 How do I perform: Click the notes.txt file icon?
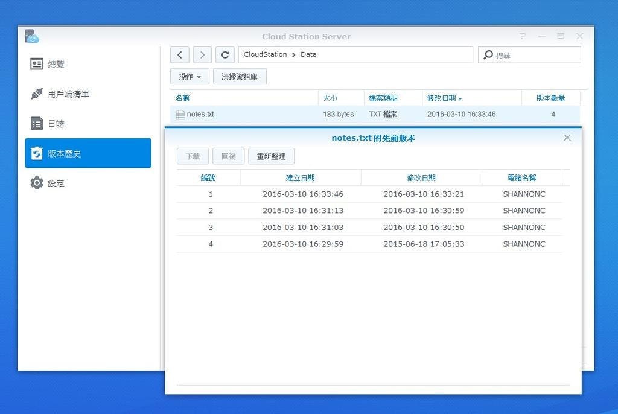[x=180, y=115]
